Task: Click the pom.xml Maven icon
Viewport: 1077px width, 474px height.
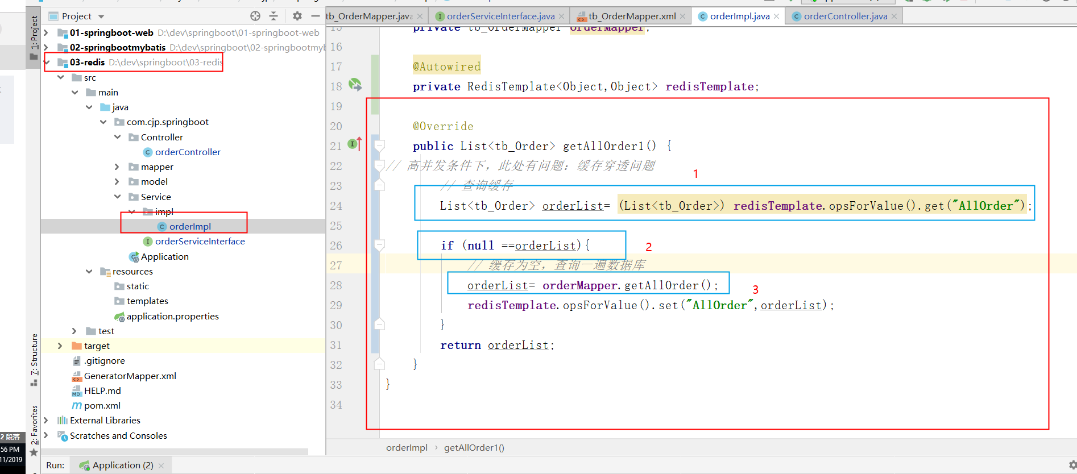Action: [x=77, y=406]
